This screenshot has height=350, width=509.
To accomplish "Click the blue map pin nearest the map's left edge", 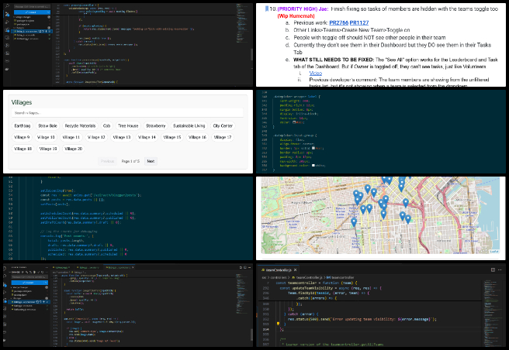I will 354,222.
